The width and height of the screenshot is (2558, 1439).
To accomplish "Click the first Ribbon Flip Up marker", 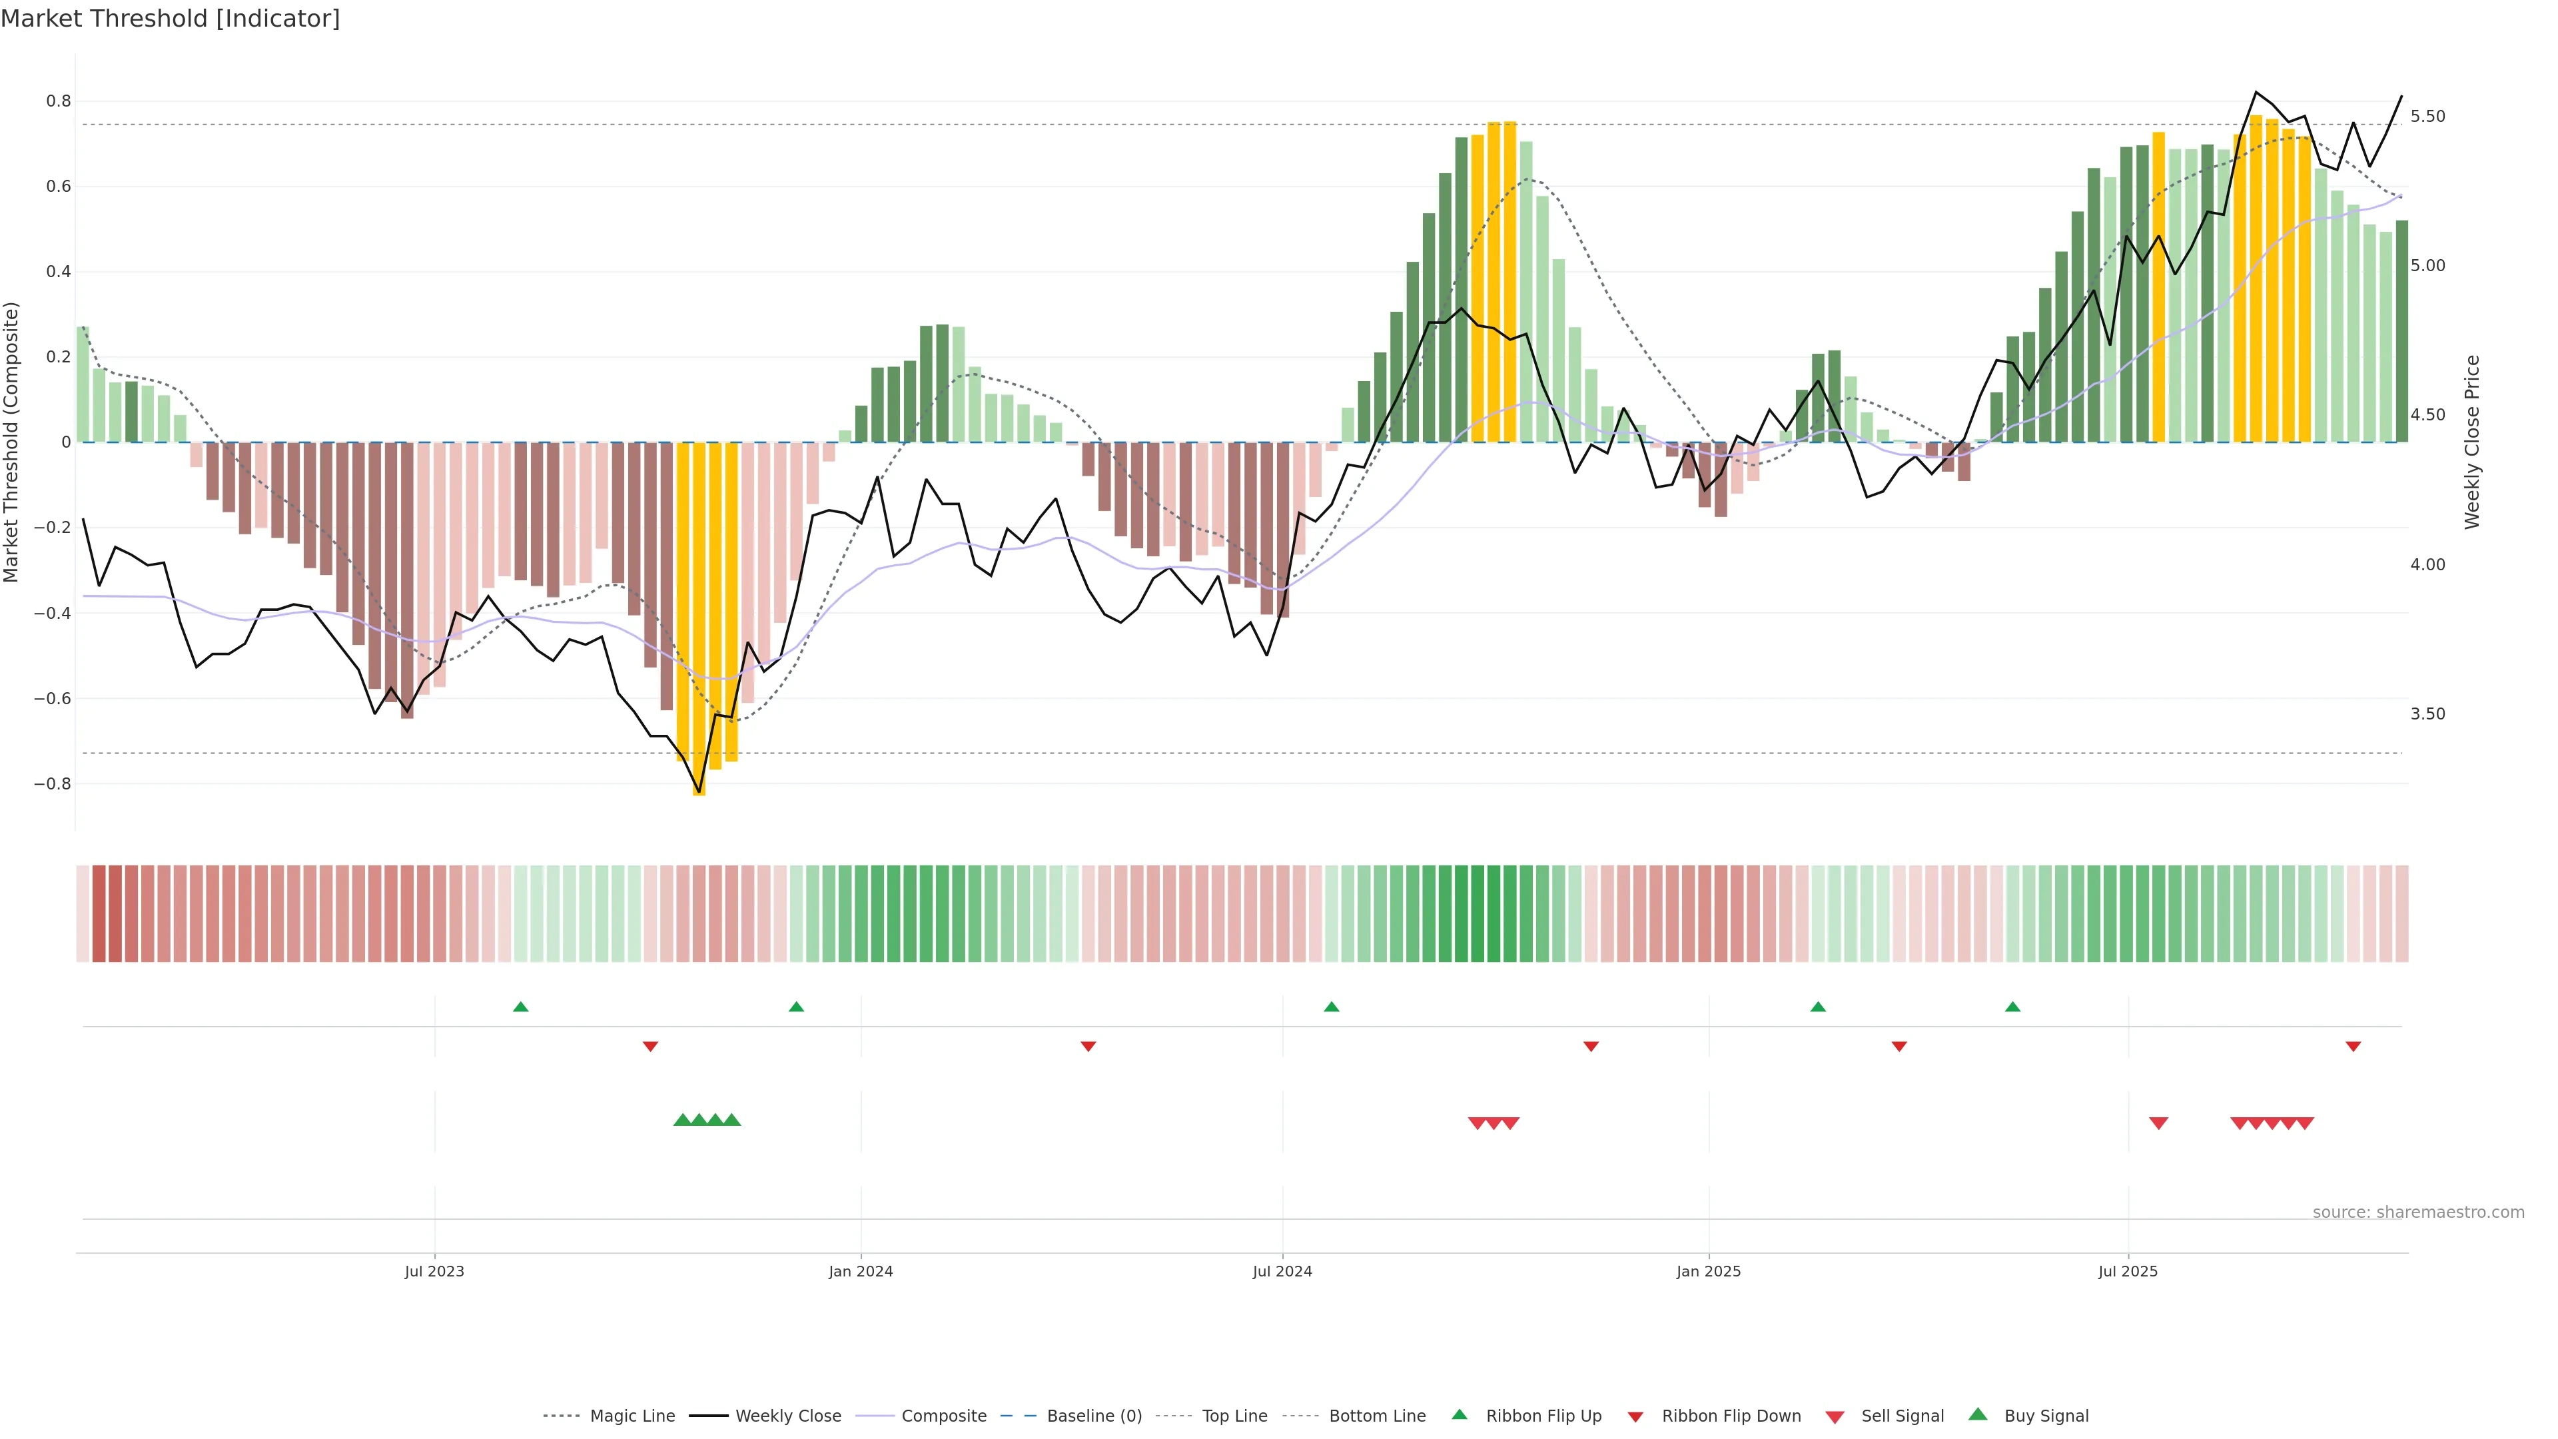I will (520, 1007).
